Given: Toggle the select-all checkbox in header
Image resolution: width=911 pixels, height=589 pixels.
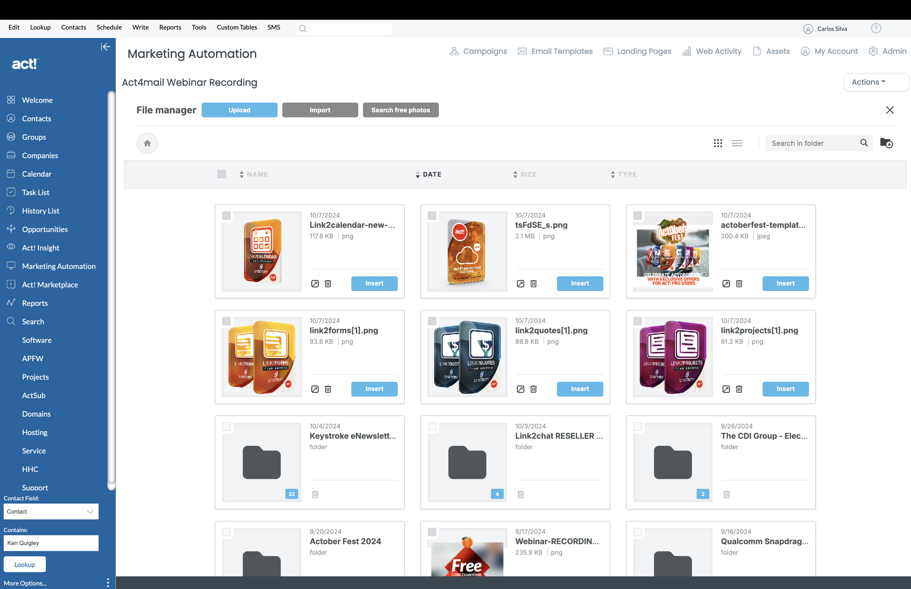Looking at the screenshot, I should (x=221, y=174).
